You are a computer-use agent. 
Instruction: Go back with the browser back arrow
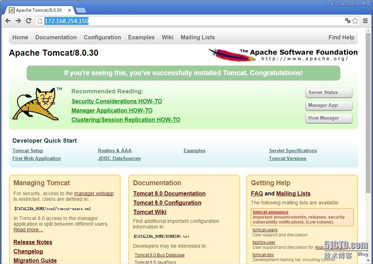(x=8, y=21)
